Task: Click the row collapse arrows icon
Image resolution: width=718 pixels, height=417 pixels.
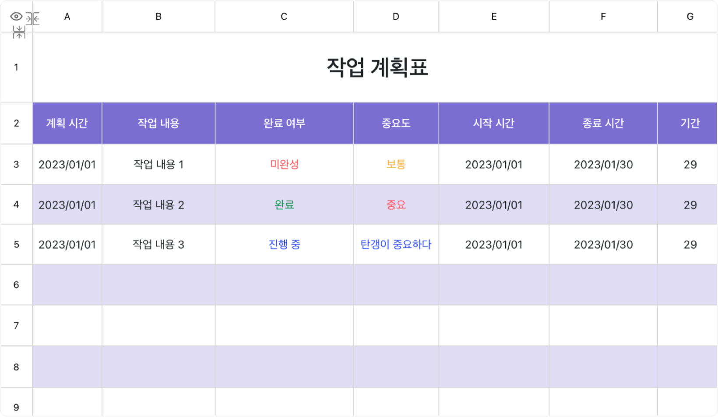Action: click(x=19, y=32)
